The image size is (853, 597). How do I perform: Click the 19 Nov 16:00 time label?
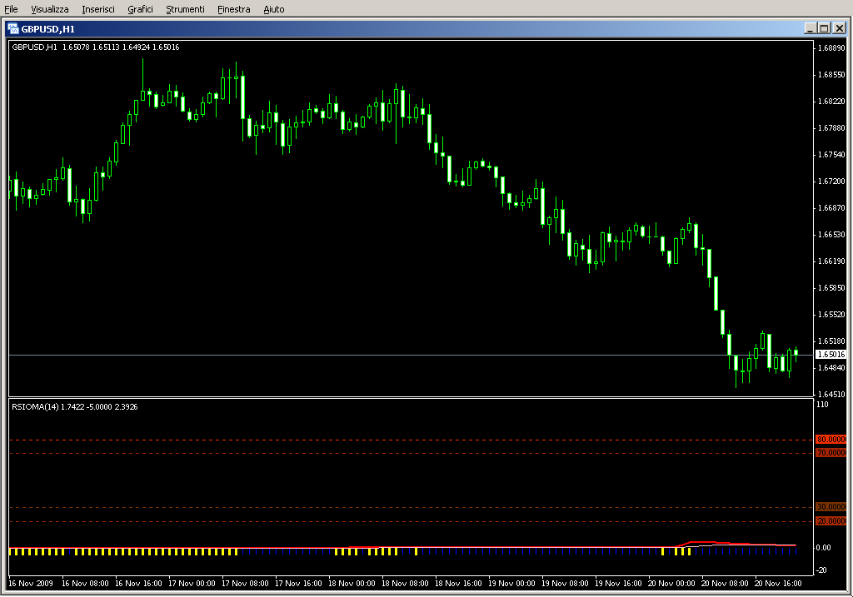pyautogui.click(x=618, y=584)
